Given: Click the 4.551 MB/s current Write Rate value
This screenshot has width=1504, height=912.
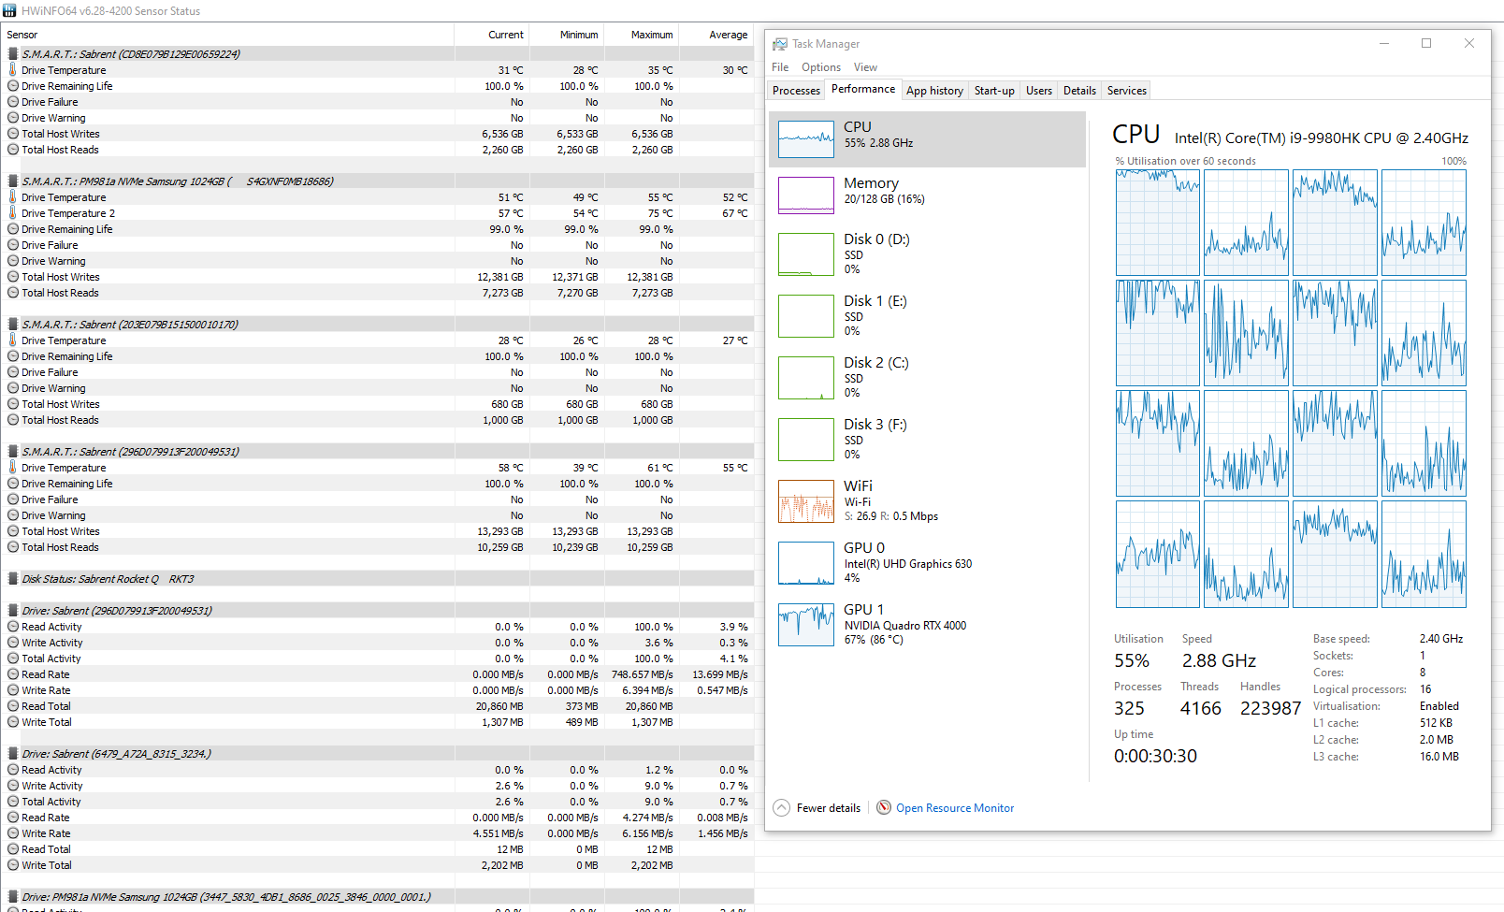Looking at the screenshot, I should coord(498,833).
